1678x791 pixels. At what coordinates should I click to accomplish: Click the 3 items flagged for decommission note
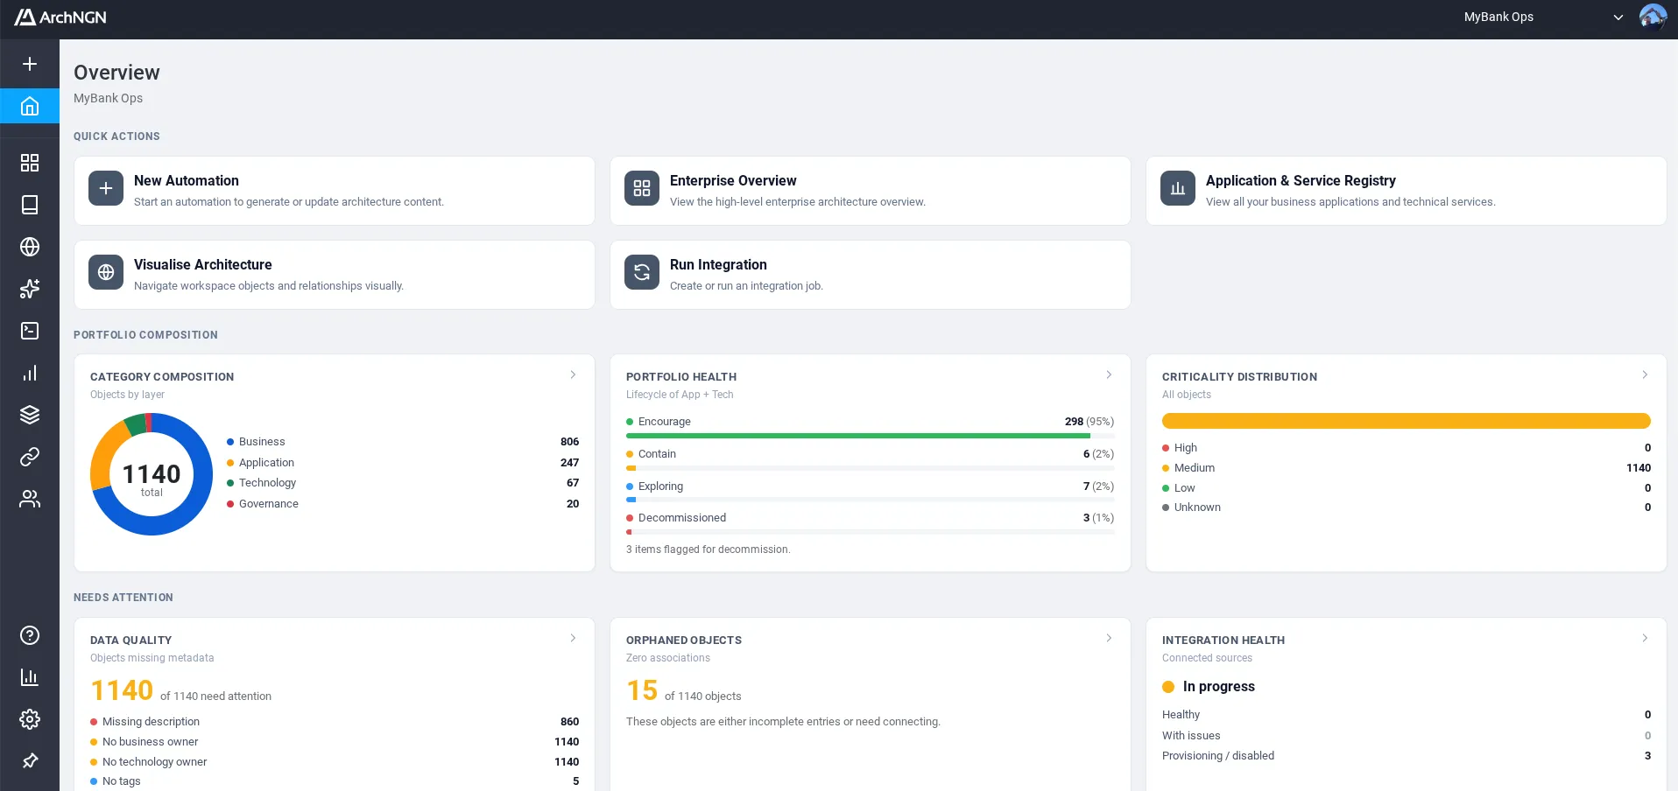point(709,549)
